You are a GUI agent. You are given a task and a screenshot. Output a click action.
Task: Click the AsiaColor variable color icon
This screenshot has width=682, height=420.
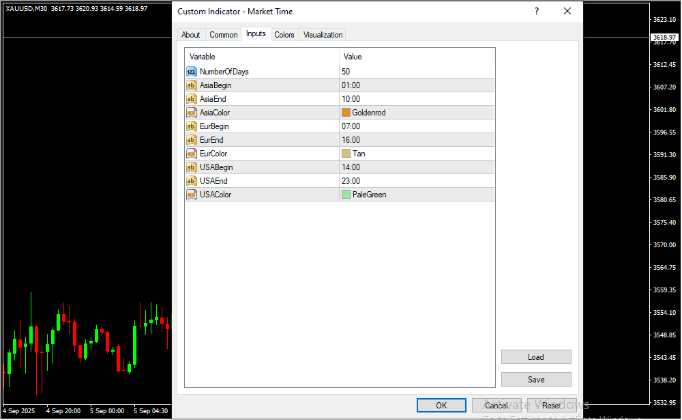pyautogui.click(x=192, y=113)
